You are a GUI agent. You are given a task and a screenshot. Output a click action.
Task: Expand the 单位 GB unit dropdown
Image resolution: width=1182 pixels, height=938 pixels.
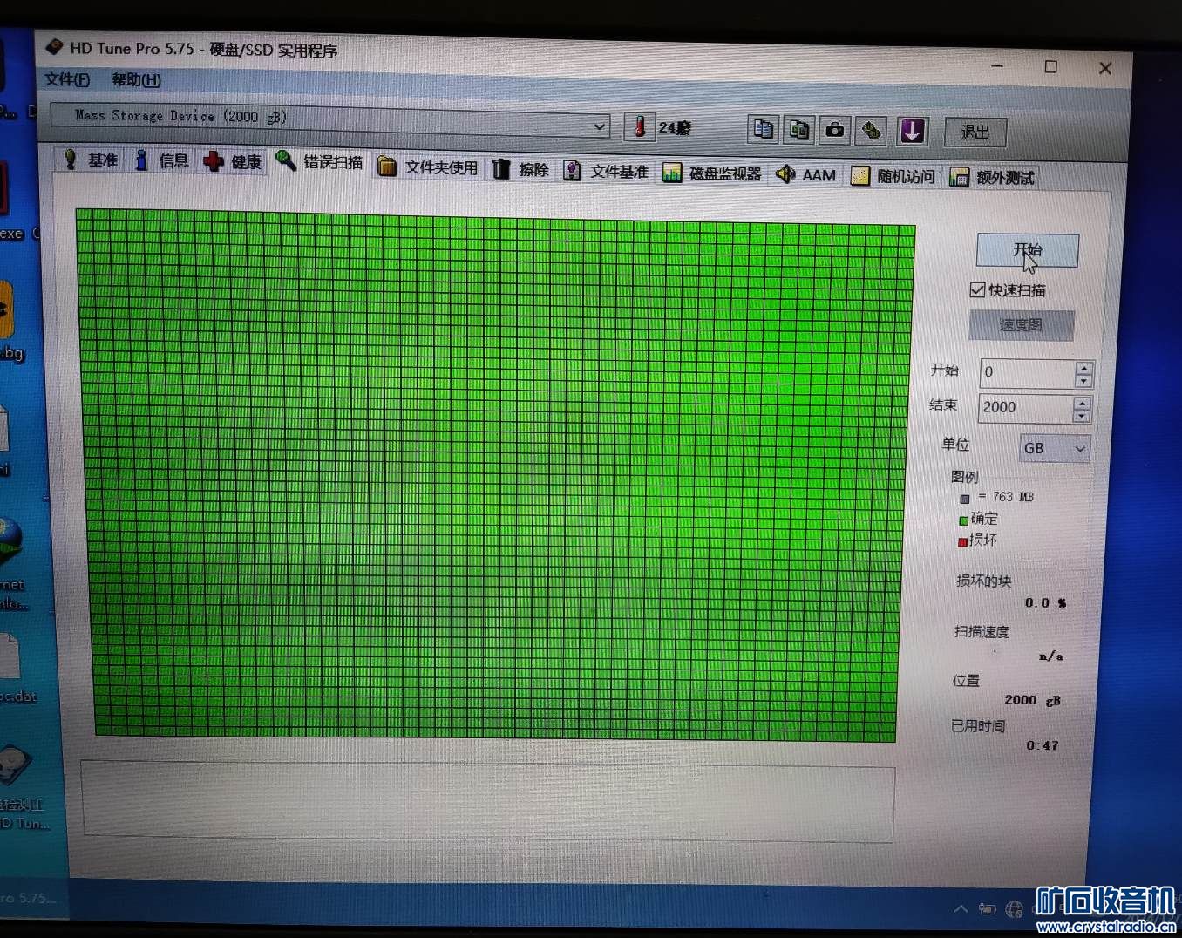coord(1055,448)
